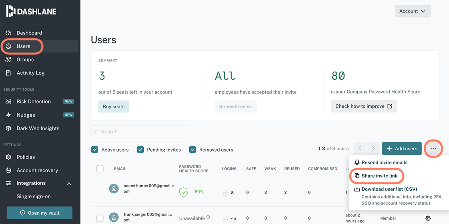Click the Reused column header
Screen dimensions: 449x224
292,169
